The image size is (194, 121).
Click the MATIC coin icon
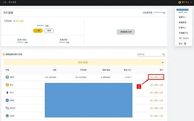[7, 108]
